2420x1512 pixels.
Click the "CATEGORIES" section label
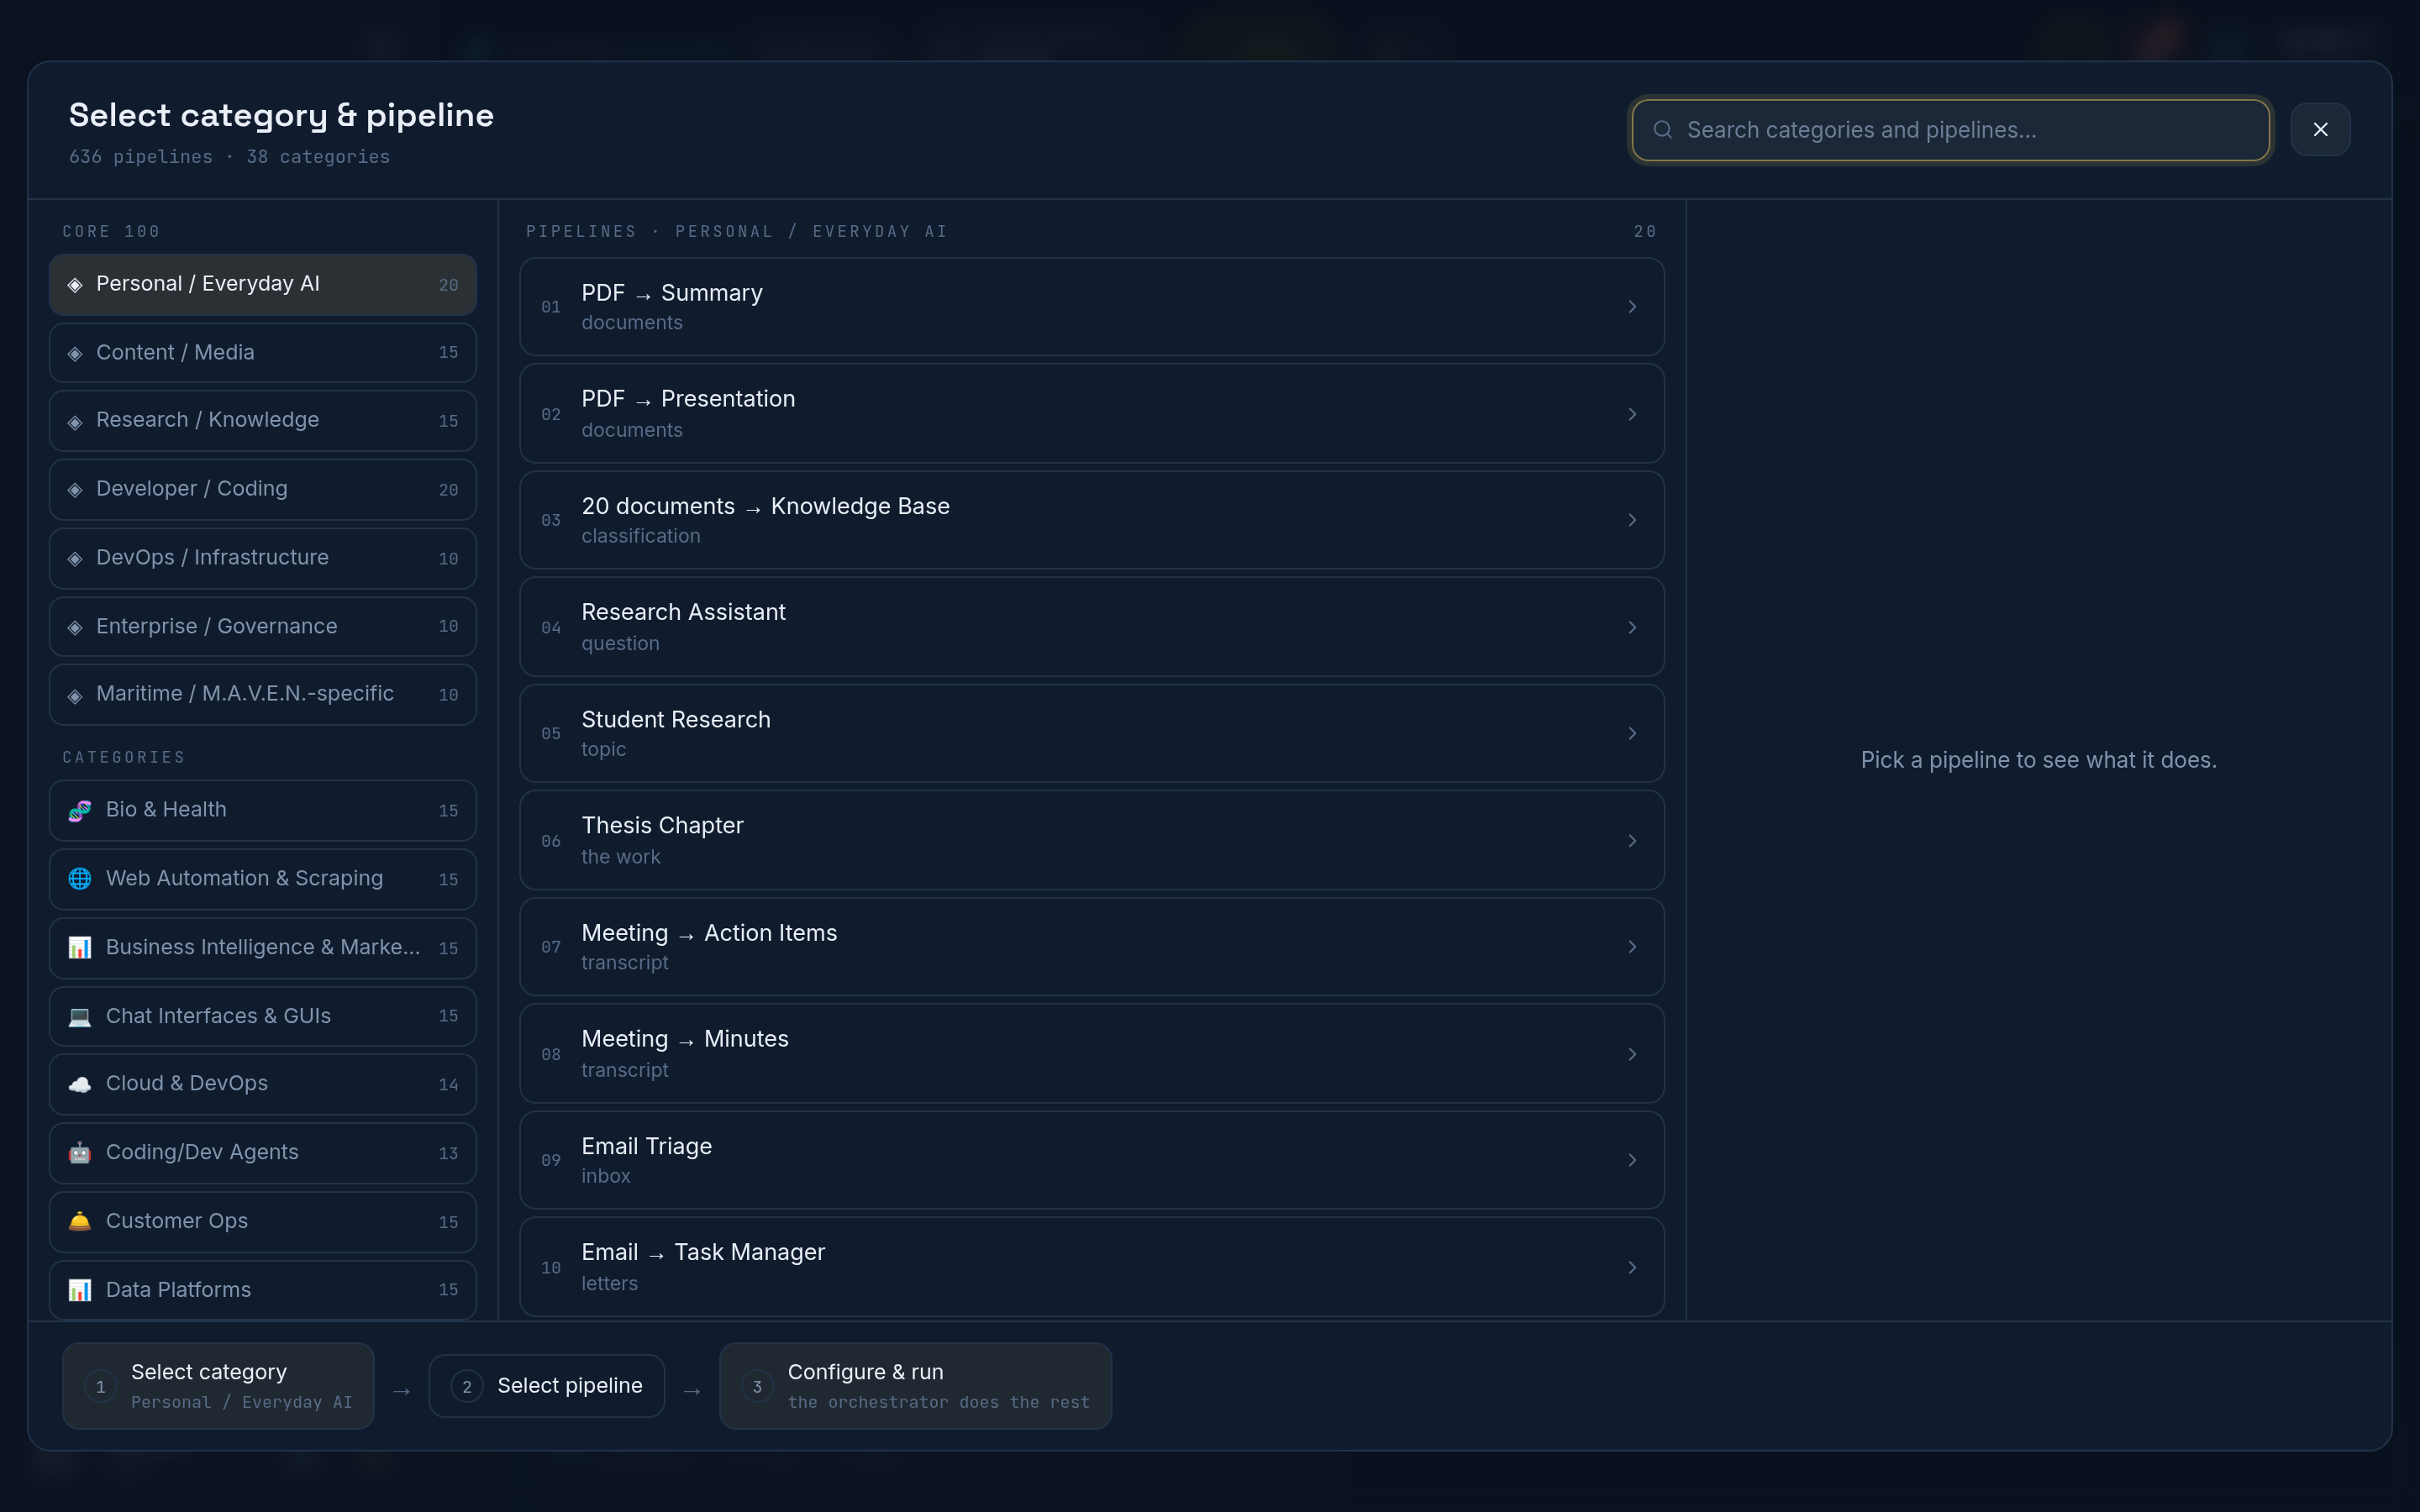pos(124,757)
